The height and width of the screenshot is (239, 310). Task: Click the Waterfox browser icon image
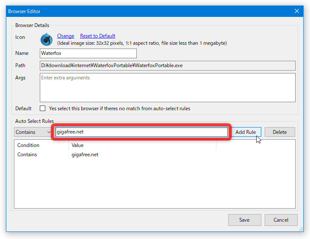[x=47, y=39]
